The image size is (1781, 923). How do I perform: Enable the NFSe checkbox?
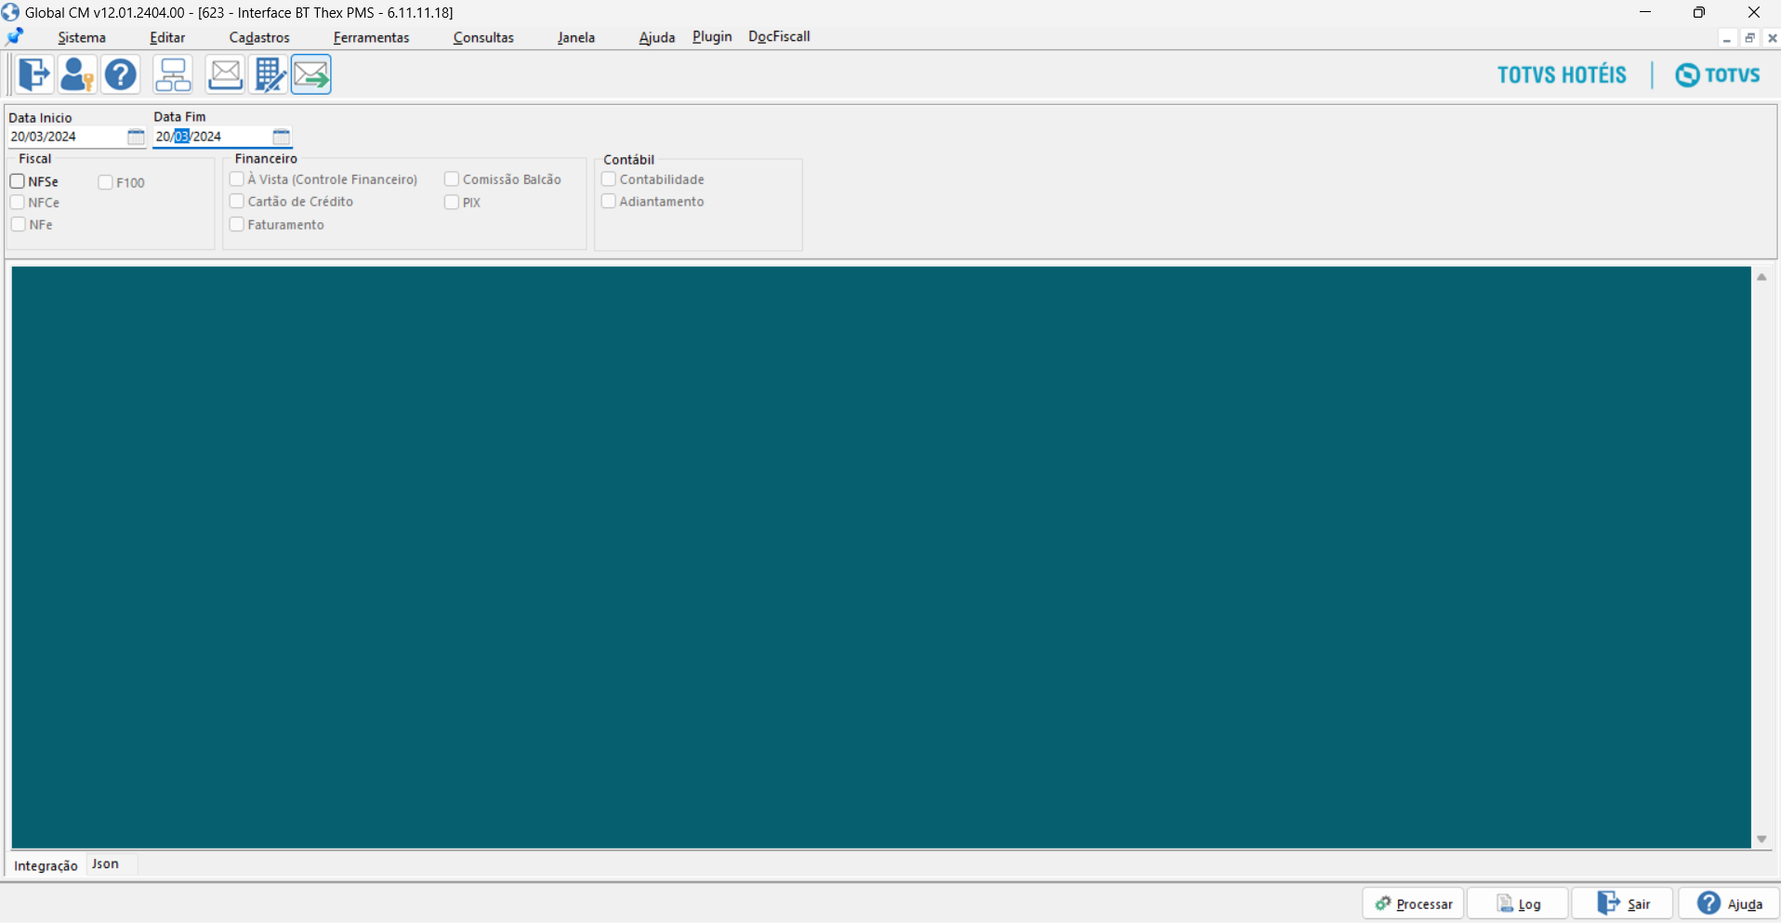click(x=18, y=181)
